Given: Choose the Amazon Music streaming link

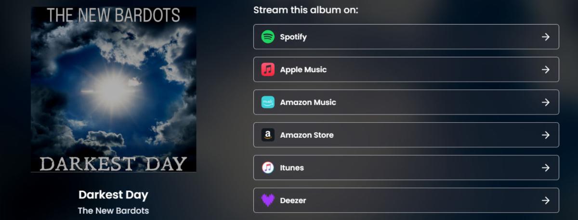Looking at the screenshot, I should point(406,102).
